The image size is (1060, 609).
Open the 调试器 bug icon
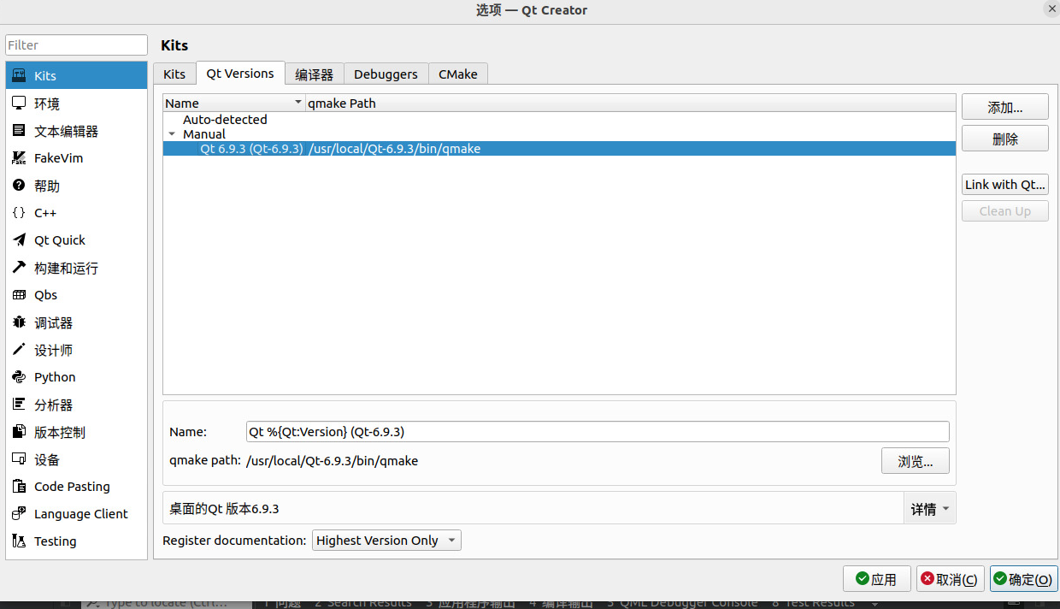coord(19,322)
